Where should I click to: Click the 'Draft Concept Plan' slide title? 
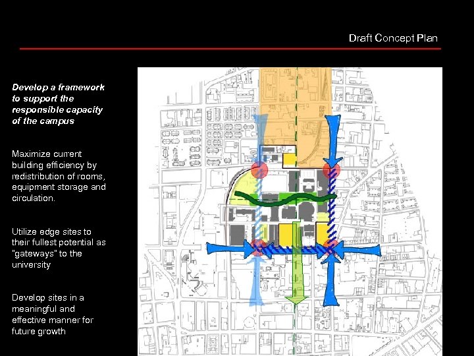coord(393,38)
